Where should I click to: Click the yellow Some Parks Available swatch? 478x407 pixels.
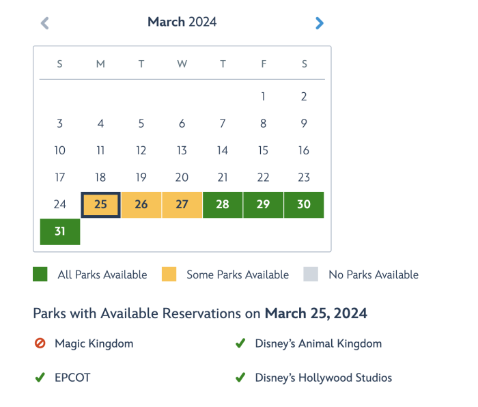(169, 275)
